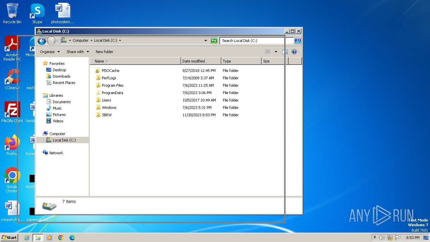Open Microsoft Edge from taskbar
The image size is (430, 242).
pyautogui.click(x=72, y=238)
